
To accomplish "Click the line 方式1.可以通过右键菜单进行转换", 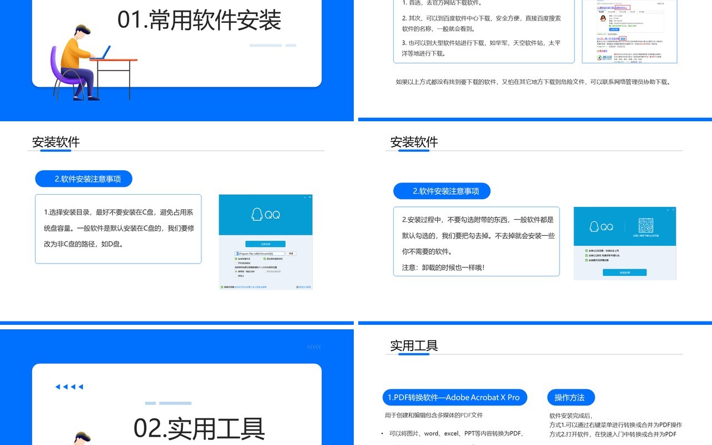I will 616,425.
